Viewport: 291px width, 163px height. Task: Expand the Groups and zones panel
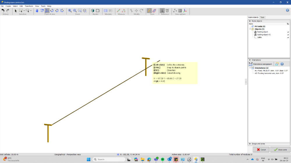[250, 144]
